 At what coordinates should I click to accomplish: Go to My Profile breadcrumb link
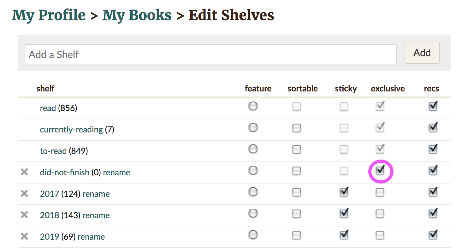tap(49, 15)
